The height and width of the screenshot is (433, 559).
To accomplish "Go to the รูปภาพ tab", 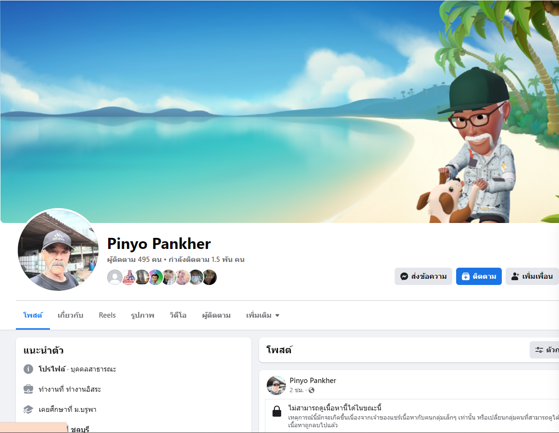I will (x=142, y=315).
